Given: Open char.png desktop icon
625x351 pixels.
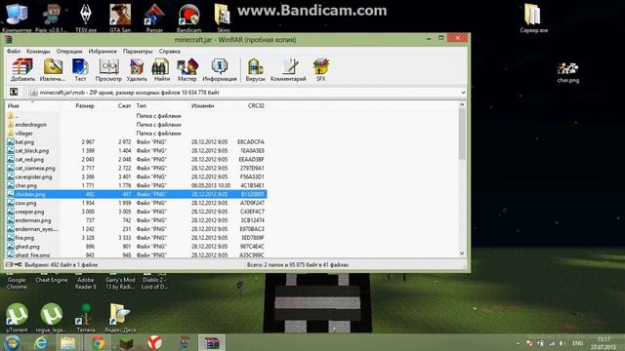Looking at the screenshot, I should (568, 72).
